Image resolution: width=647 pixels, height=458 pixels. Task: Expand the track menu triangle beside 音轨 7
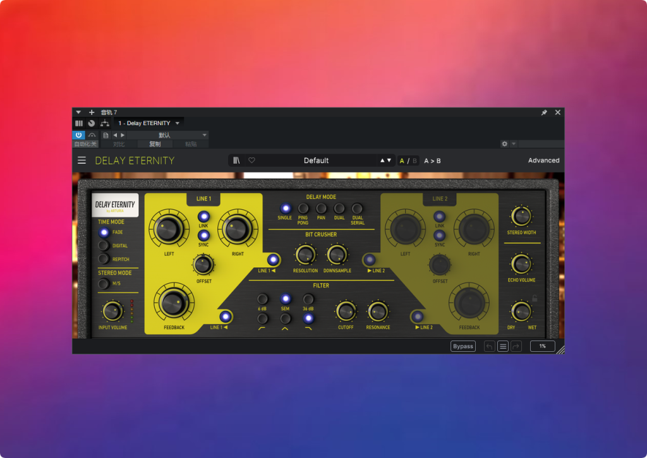pos(78,112)
